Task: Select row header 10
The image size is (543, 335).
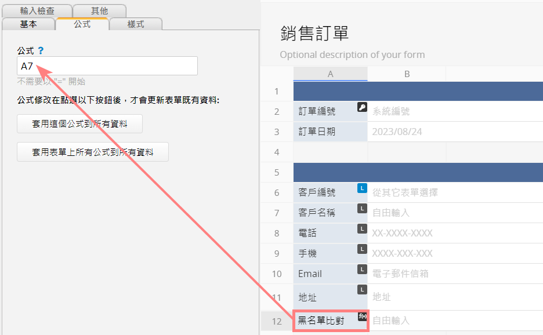Action: 277,274
